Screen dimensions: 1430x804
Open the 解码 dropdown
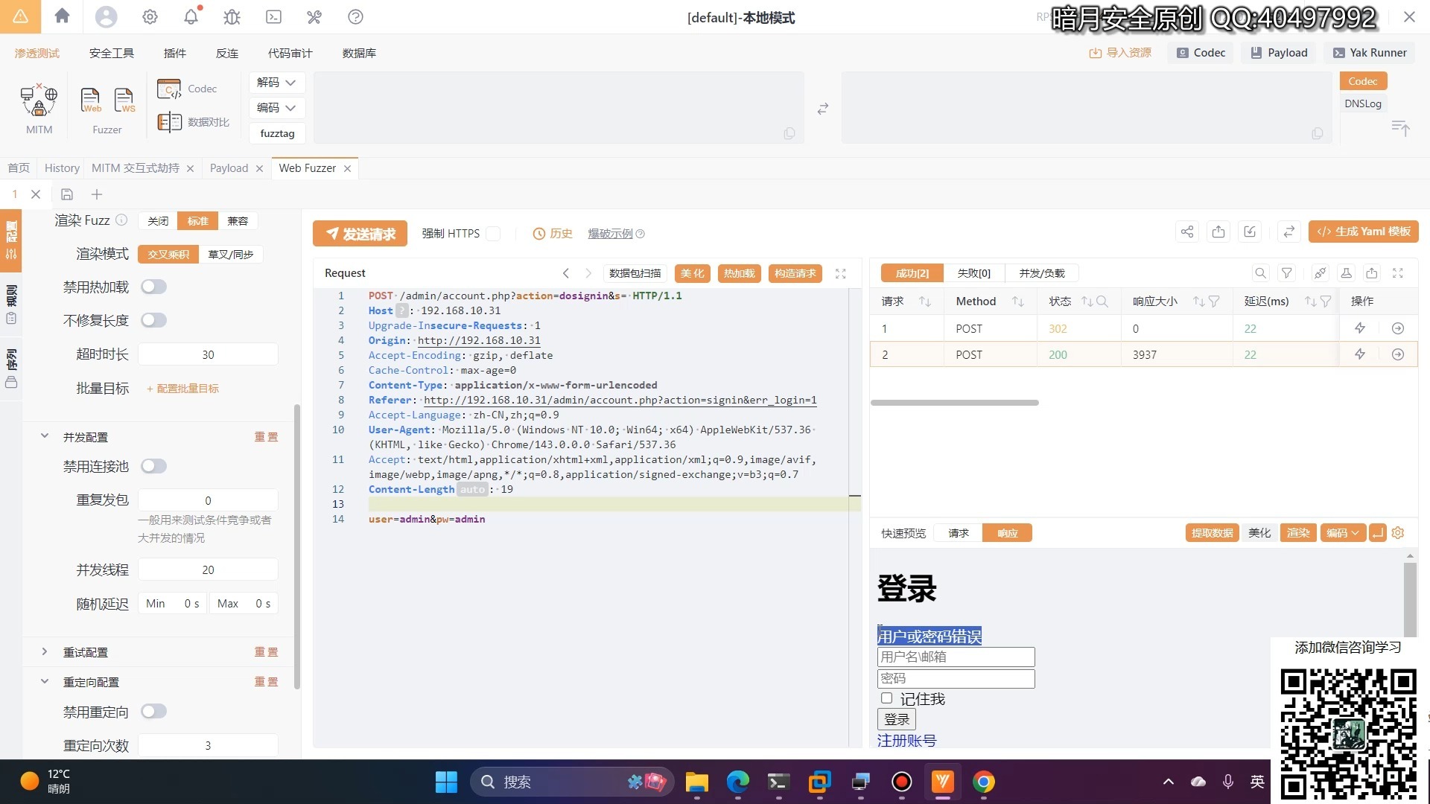276,83
